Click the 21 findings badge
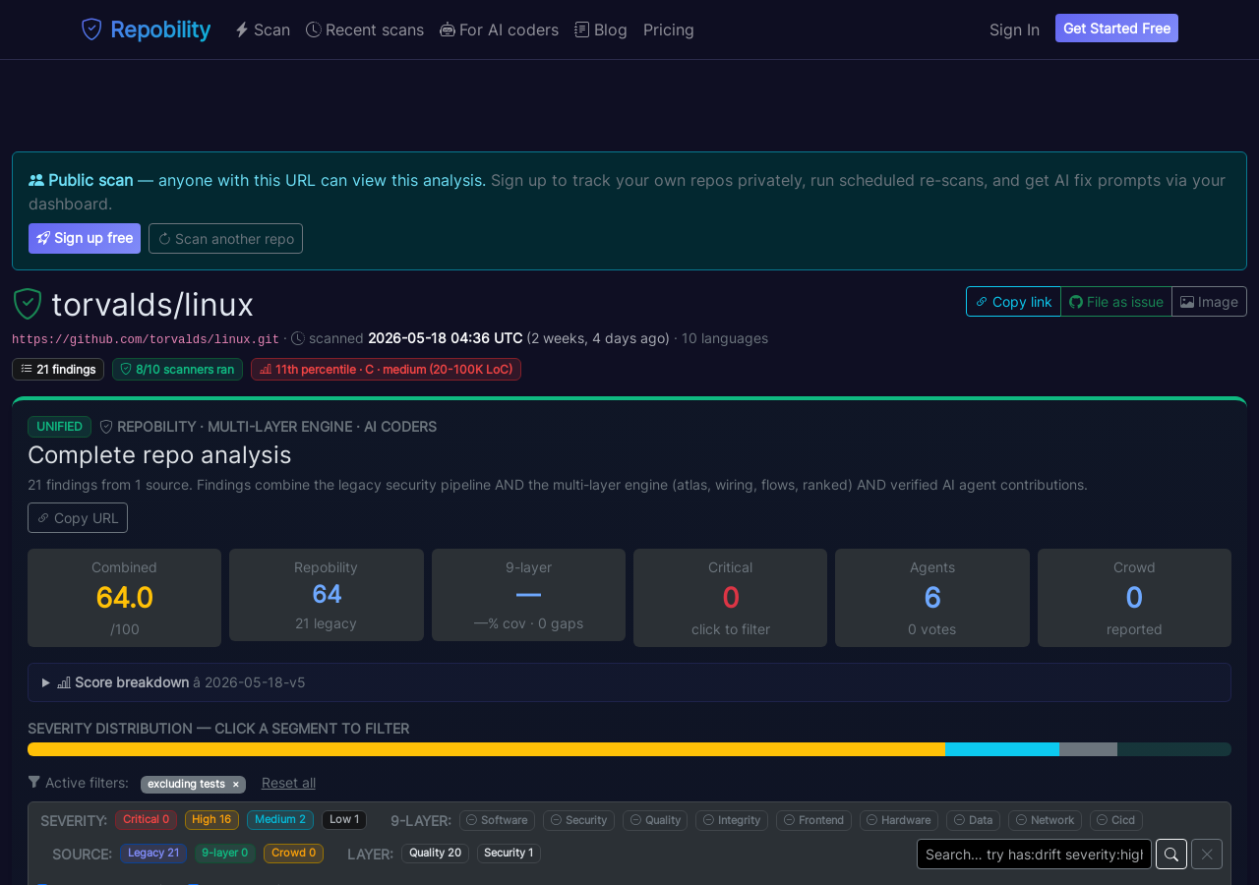Viewport: 1259px width, 885px height. 58,369
